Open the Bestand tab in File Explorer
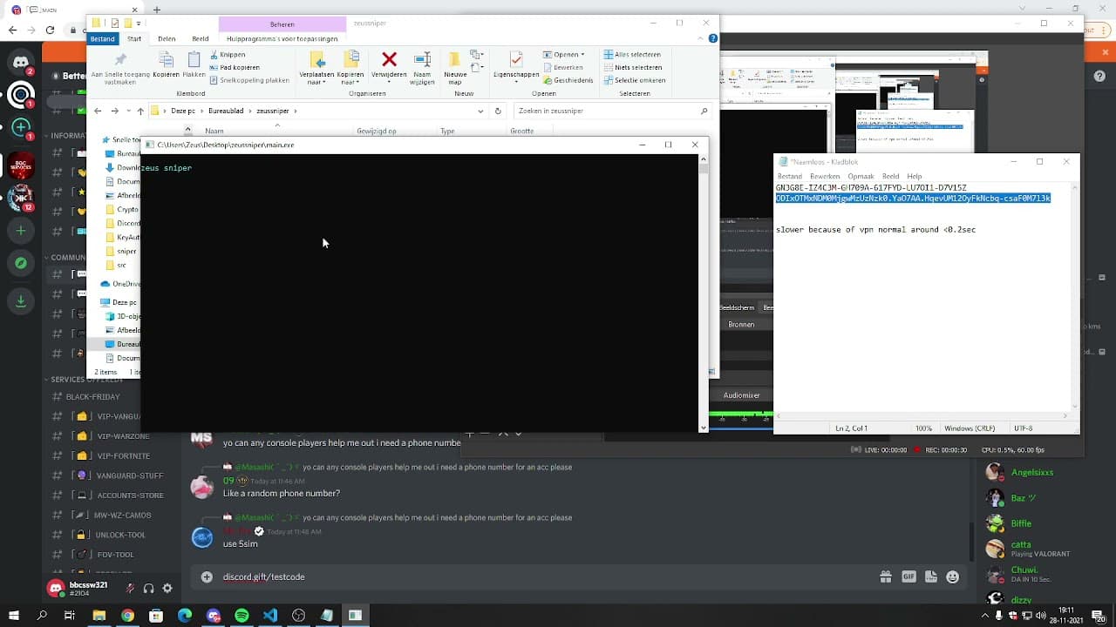 (102, 38)
